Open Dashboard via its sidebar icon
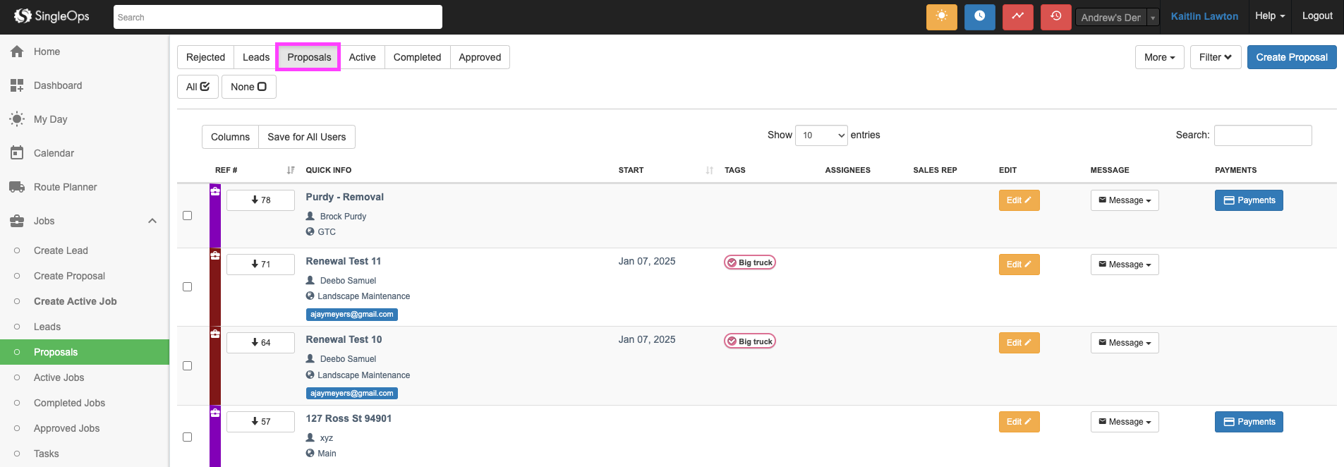 point(17,85)
